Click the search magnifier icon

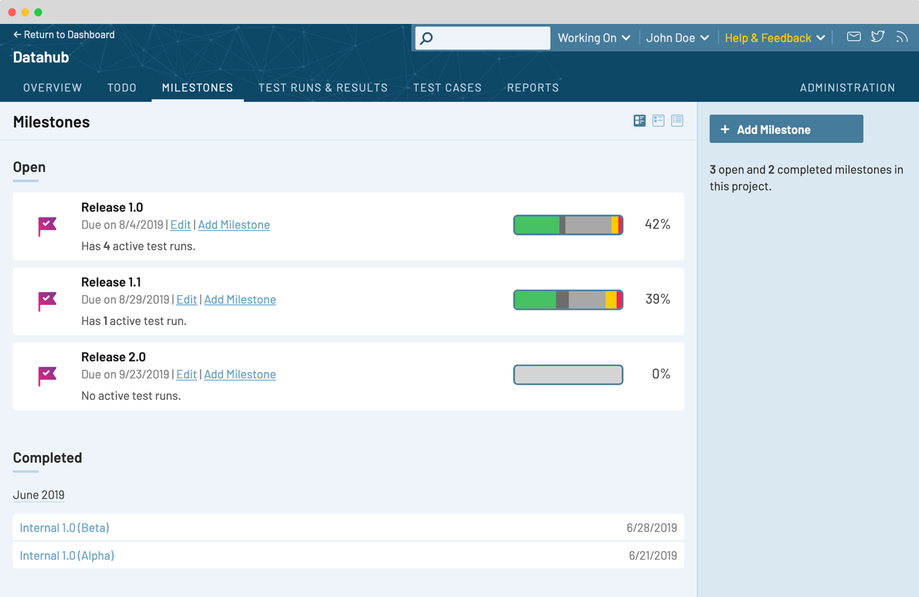(427, 38)
